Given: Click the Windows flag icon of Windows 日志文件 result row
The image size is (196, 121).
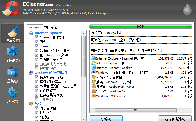Looking at the screenshot, I should coord(94,82).
